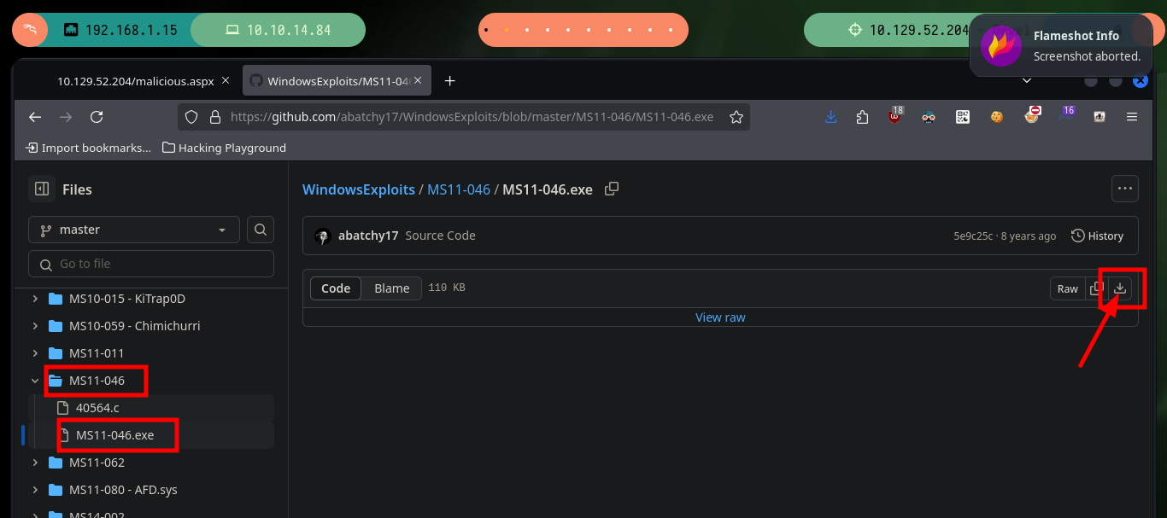
Task: Click the site security padlock icon
Action: coord(214,117)
